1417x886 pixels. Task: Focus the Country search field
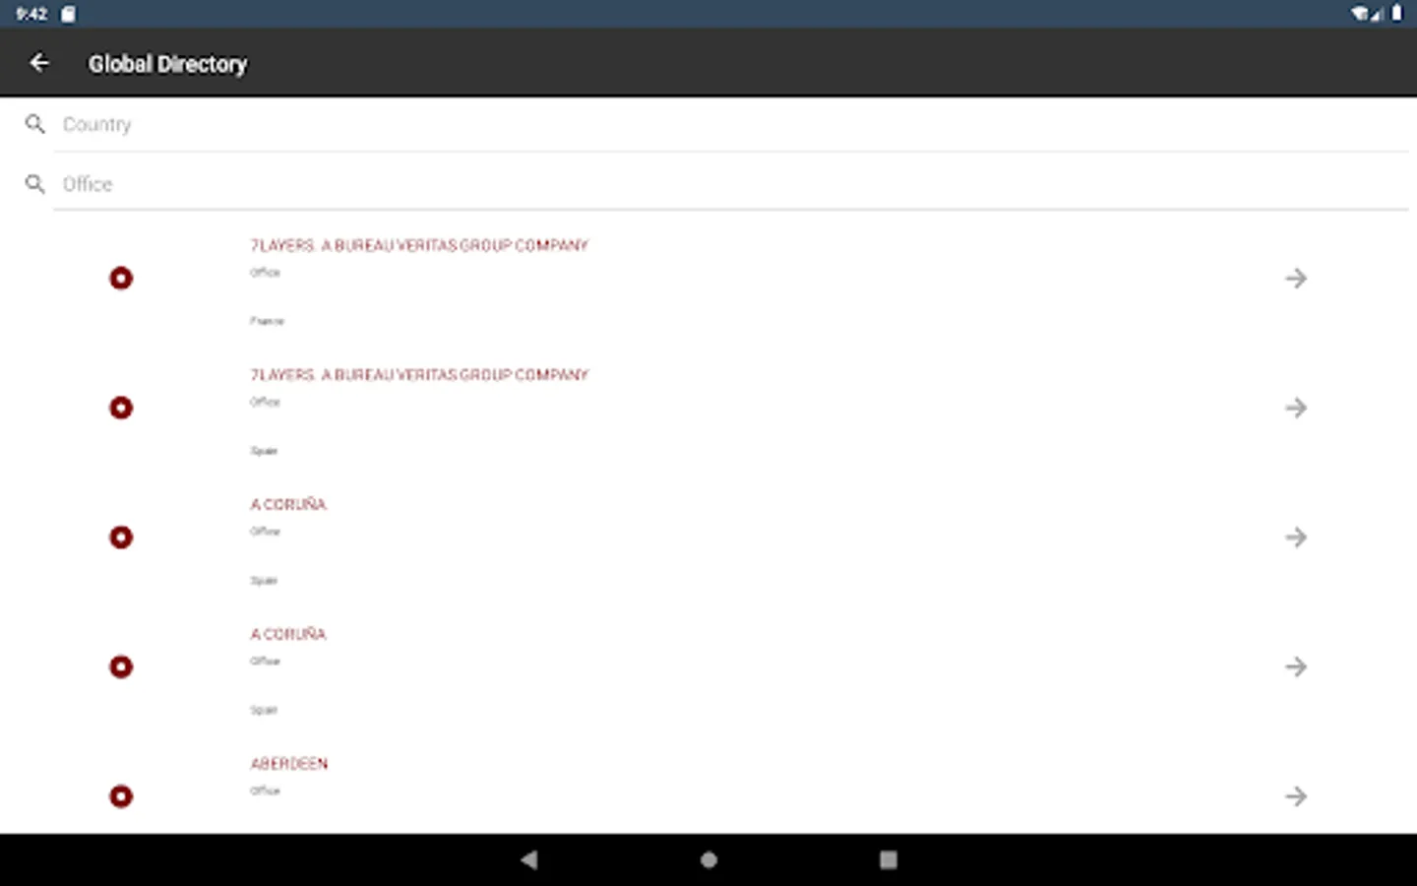(x=731, y=125)
